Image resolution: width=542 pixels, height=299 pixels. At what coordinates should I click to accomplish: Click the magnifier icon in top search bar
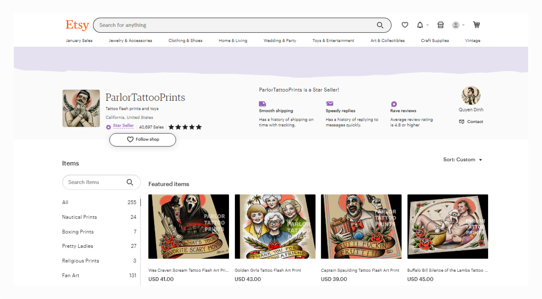click(380, 25)
